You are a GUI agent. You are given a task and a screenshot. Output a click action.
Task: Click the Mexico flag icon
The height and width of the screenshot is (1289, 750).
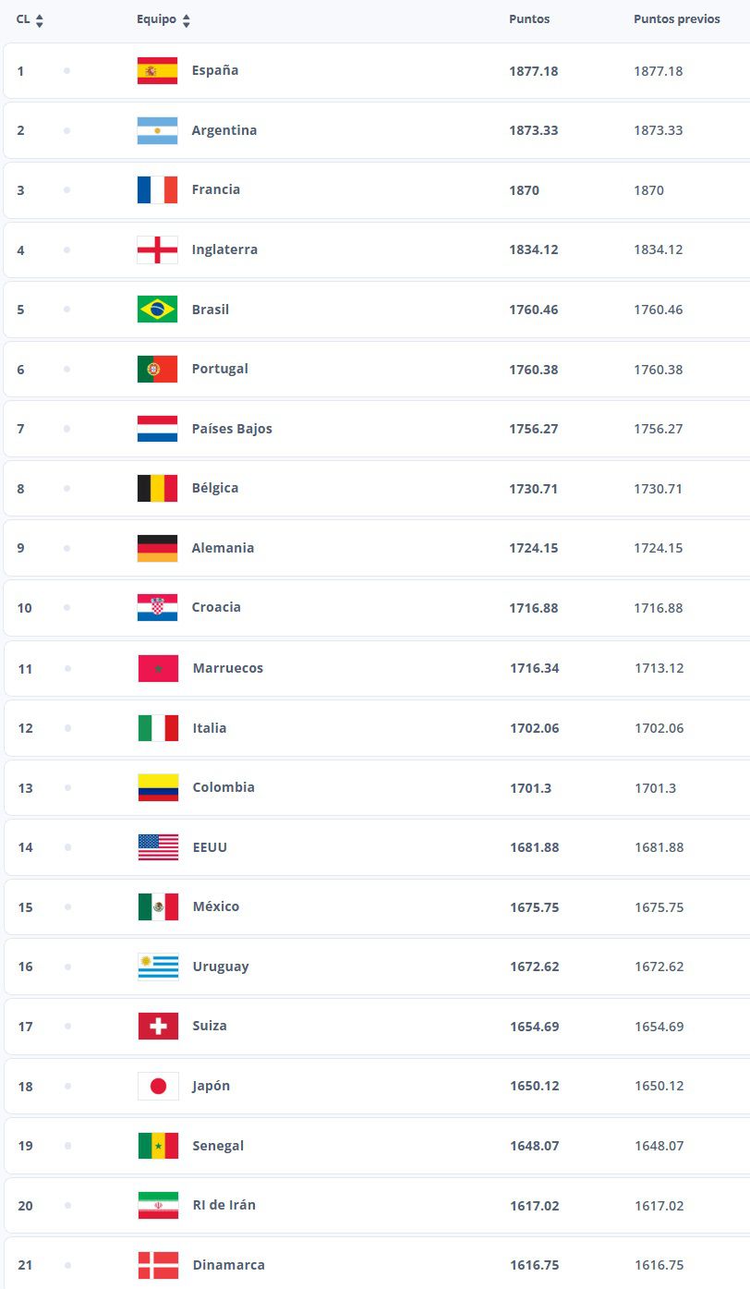click(157, 906)
